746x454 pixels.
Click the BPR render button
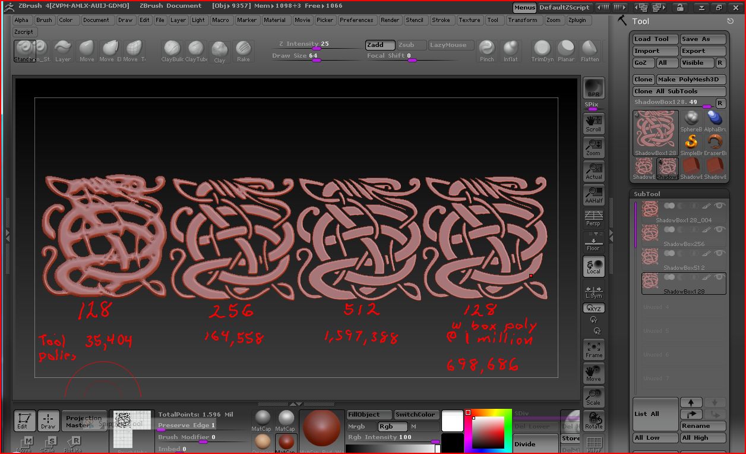[593, 89]
